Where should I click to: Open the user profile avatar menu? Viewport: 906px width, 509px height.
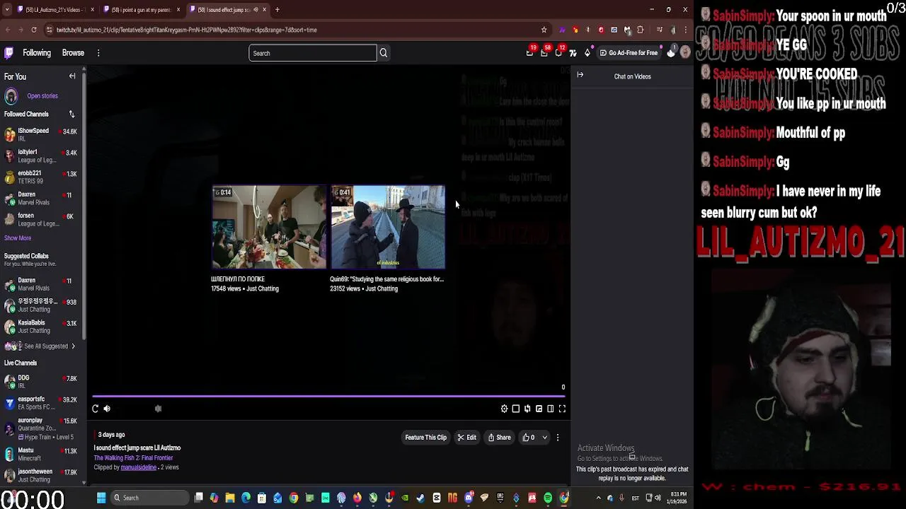(x=685, y=53)
